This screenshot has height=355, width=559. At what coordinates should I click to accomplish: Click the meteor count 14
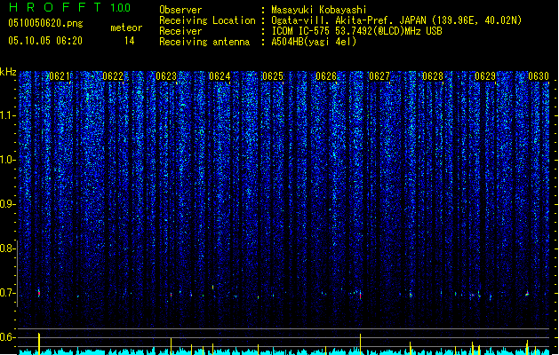point(130,41)
